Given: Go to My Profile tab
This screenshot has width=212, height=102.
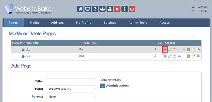Looking at the screenshot, I should pyautogui.click(x=84, y=23).
